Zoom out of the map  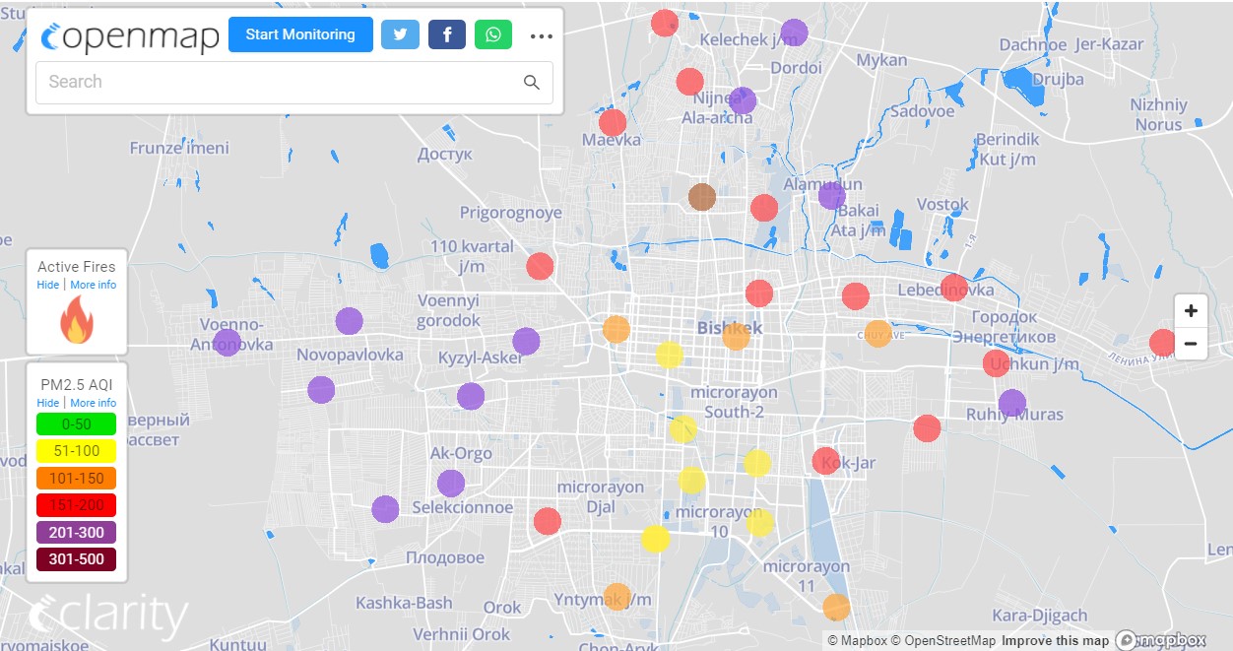pos(1191,344)
